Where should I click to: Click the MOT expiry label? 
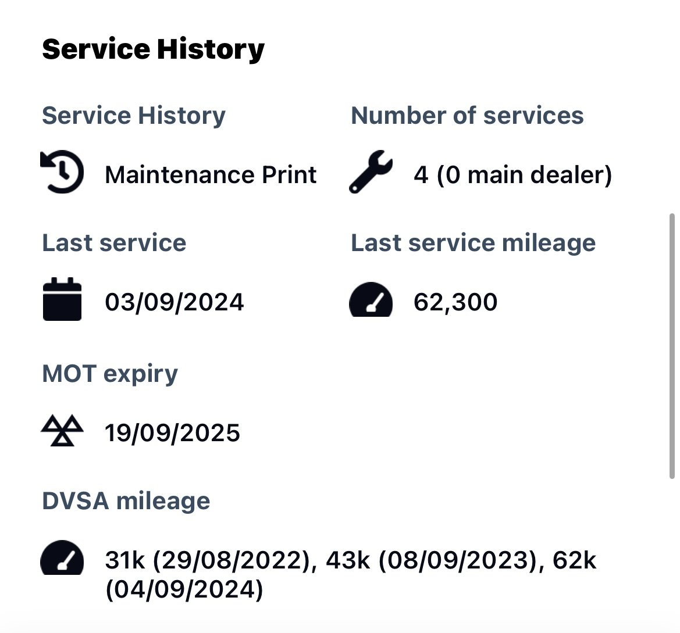point(110,374)
